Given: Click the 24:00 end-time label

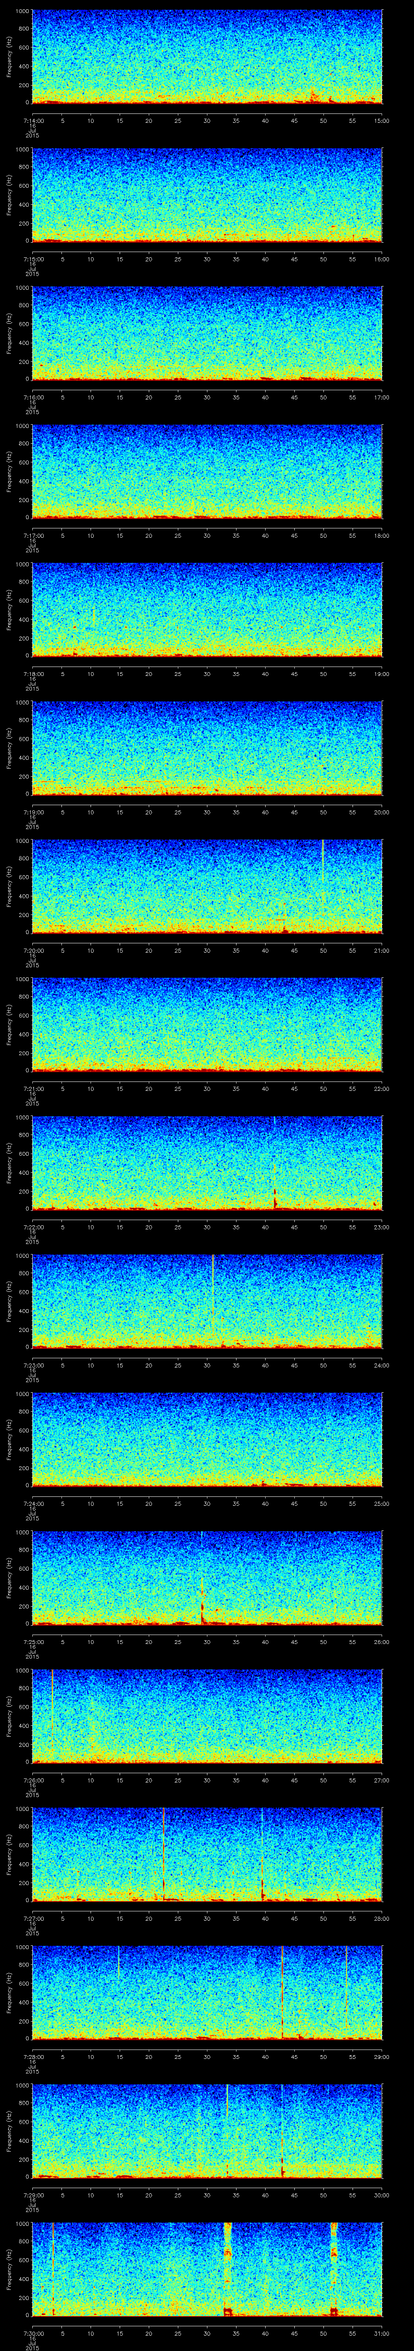Looking at the screenshot, I should [x=381, y=1364].
